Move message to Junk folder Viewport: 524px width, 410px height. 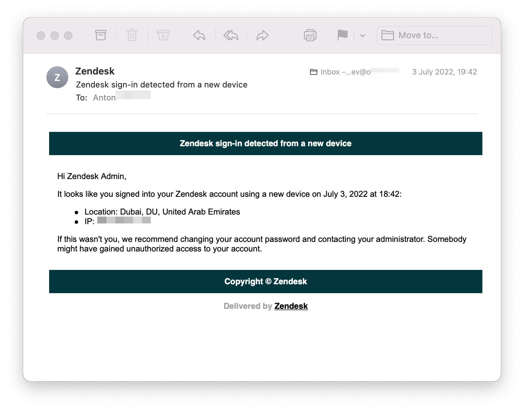tap(163, 35)
